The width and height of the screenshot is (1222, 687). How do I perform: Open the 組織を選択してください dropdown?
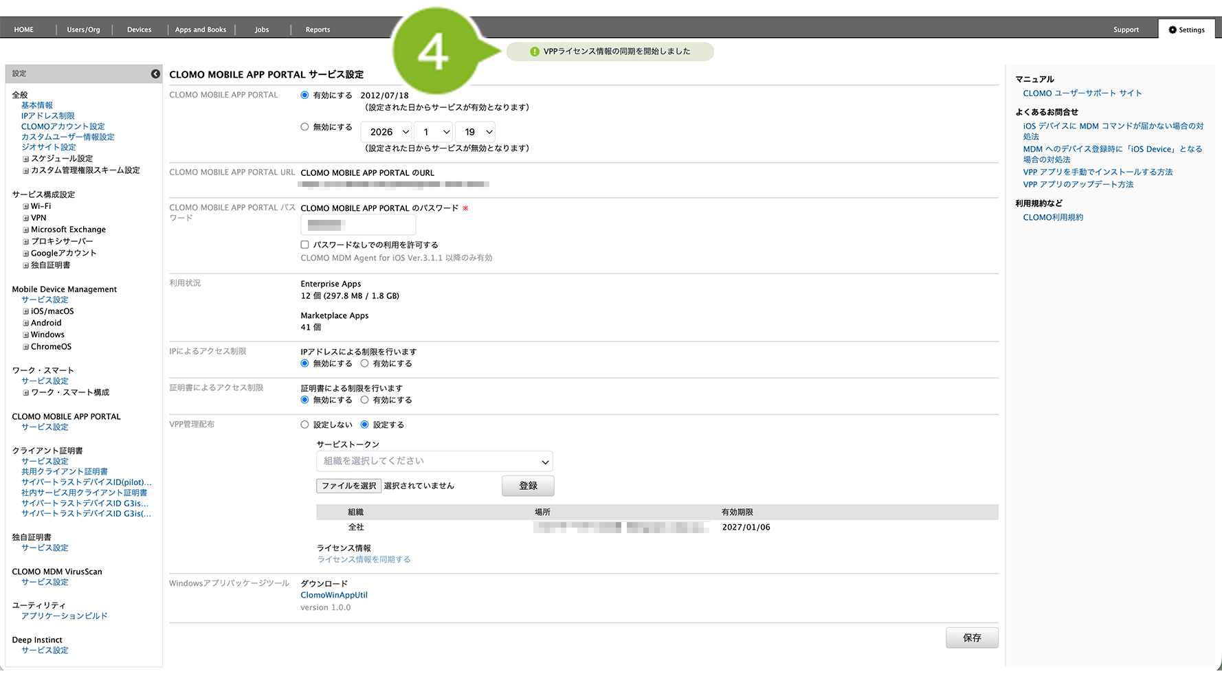[x=434, y=461]
